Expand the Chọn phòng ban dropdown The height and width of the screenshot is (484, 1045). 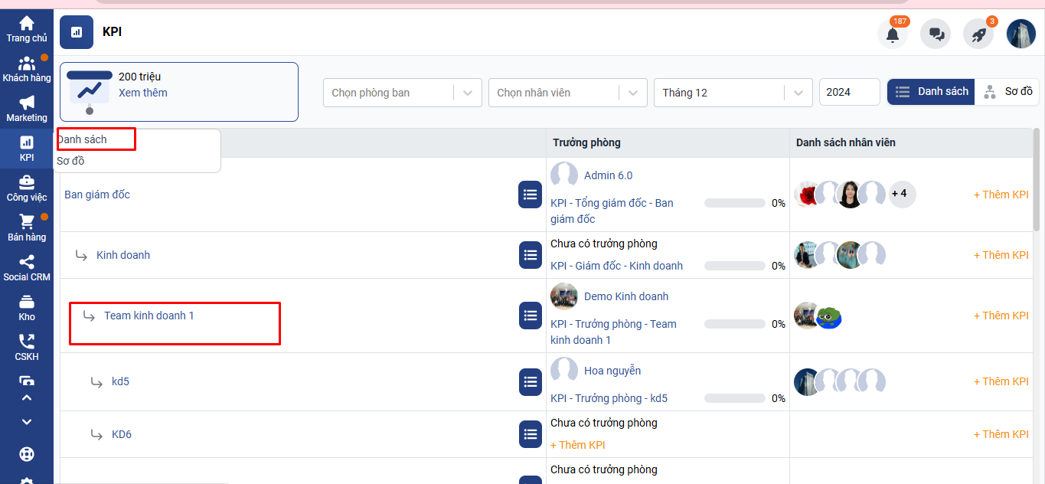(x=402, y=93)
